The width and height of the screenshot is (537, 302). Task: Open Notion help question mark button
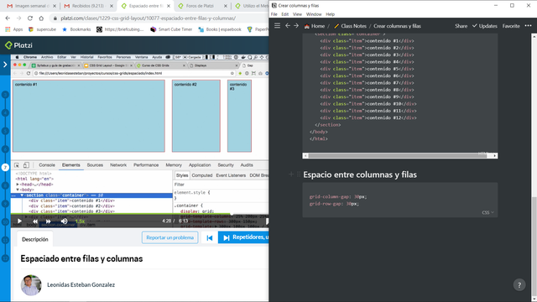click(519, 285)
